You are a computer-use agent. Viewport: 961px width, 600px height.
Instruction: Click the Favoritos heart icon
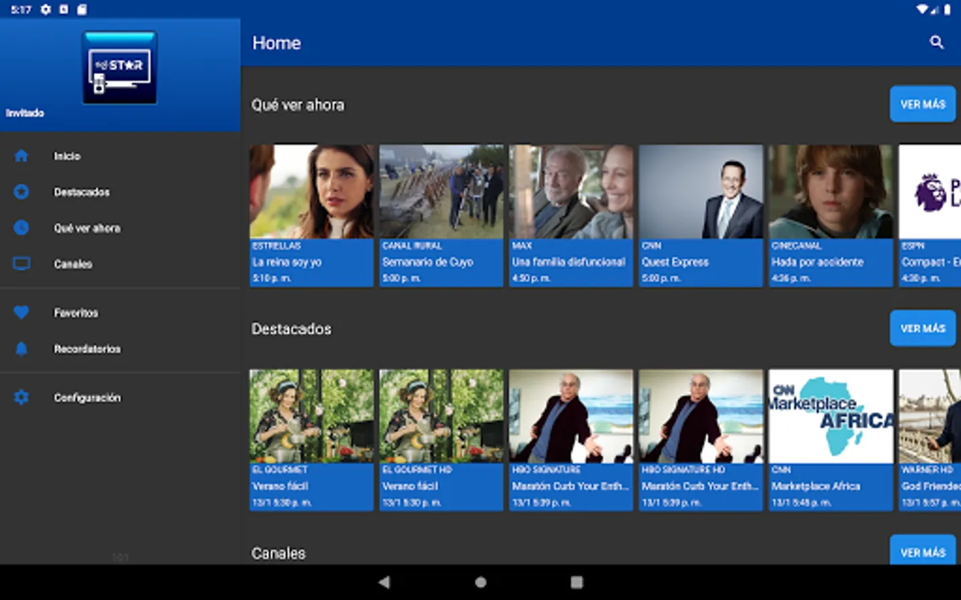pyautogui.click(x=21, y=313)
